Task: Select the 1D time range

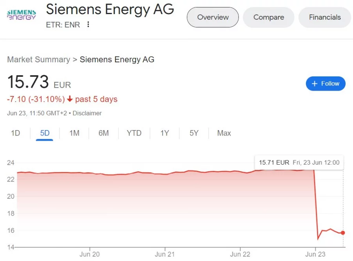Action: click(16, 133)
